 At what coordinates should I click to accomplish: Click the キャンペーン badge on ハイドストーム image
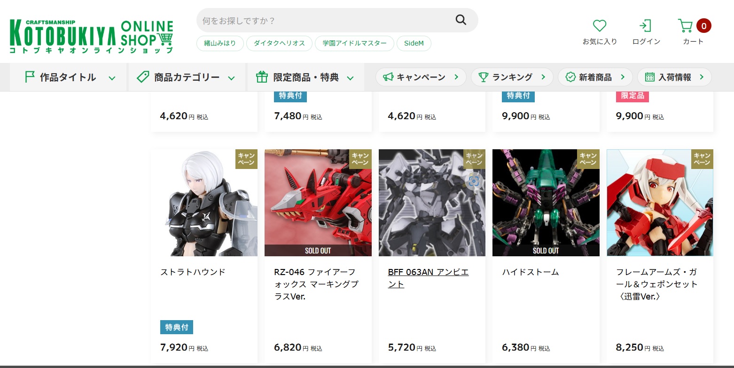click(x=588, y=159)
